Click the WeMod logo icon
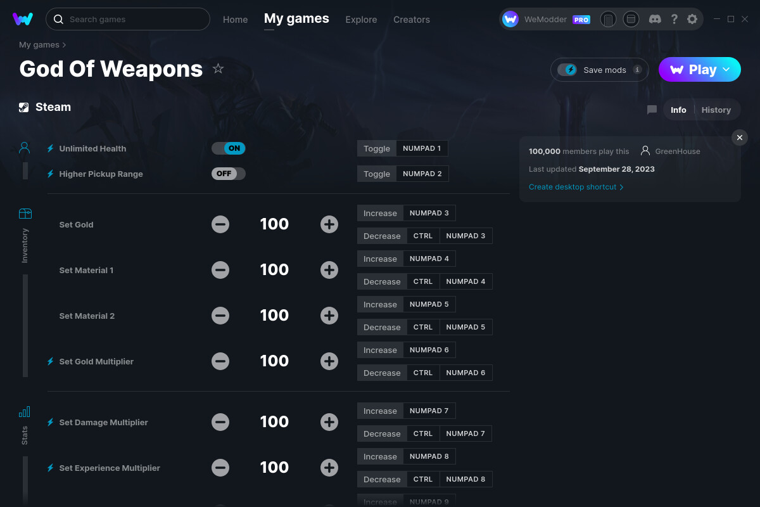Image resolution: width=760 pixels, height=507 pixels. coord(23,19)
